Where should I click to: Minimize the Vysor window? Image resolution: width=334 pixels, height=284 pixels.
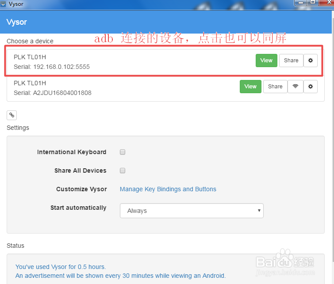pos(301,3)
